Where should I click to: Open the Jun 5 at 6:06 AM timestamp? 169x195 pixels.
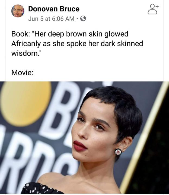51,19
